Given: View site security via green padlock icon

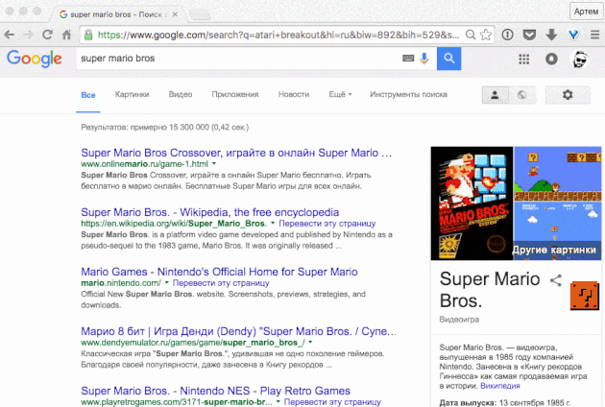Looking at the screenshot, I should point(88,36).
